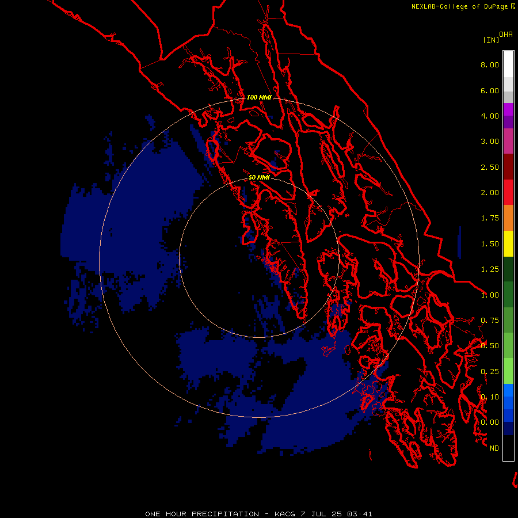Screen dimensions: 518x518
Task: Select the 6.00 legend value
Action: (x=490, y=90)
